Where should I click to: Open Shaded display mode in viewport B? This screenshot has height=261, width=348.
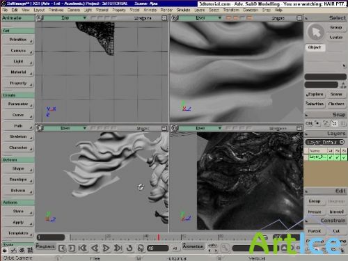coord(278,18)
